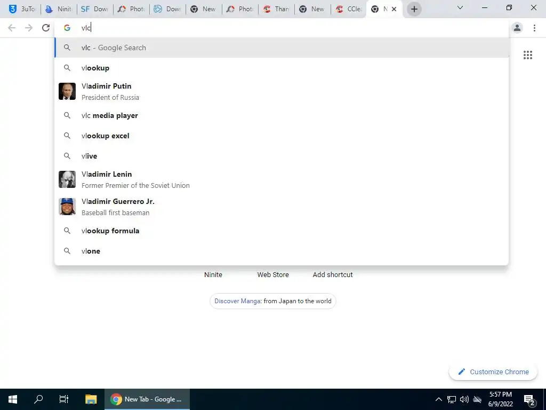Show hidden system tray icons
Image resolution: width=546 pixels, height=410 pixels.
click(439, 399)
